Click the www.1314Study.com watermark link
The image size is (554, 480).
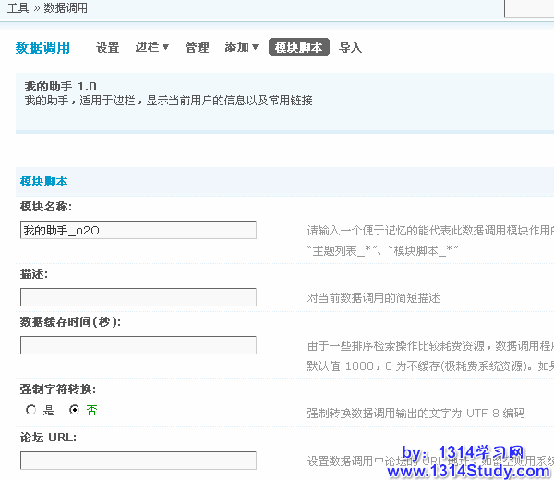(468, 471)
